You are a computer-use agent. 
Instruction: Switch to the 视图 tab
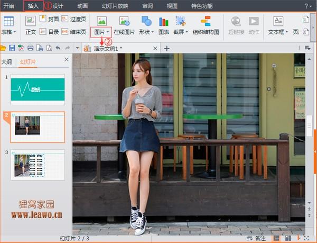coord(172,6)
